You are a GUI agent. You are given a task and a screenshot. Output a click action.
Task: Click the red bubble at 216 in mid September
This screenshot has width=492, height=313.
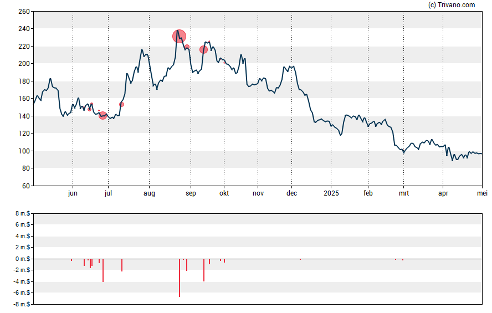pyautogui.click(x=204, y=49)
